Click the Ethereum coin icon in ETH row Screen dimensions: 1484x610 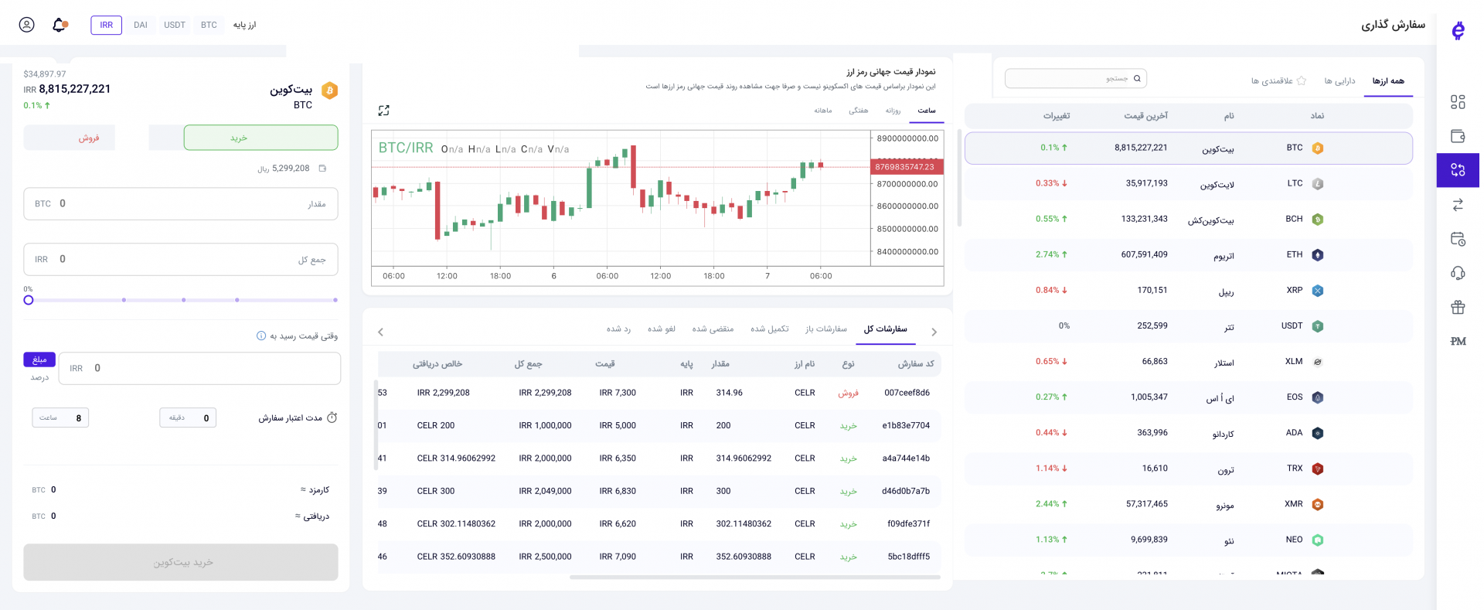pos(1318,254)
